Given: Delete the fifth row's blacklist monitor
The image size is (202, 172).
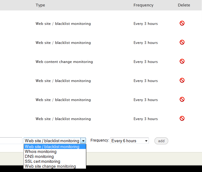Looking at the screenshot, I should pyautogui.click(x=182, y=100).
